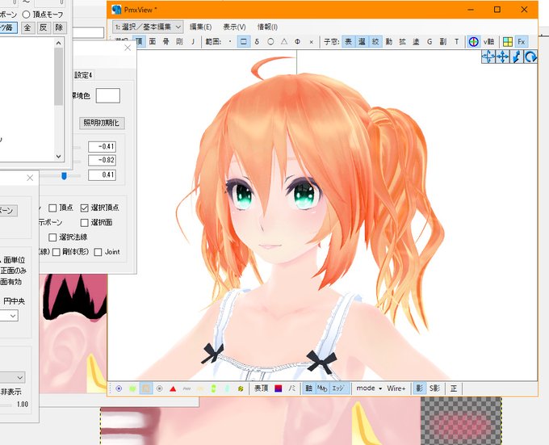Enable the 選択法線 checkbox

click(x=52, y=237)
